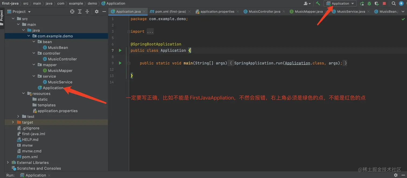The width and height of the screenshot is (407, 178).
Task: Select .gitignore in project tree
Action: pyautogui.click(x=31, y=128)
